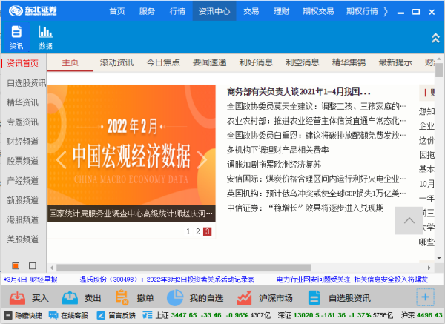This screenshot has height=324, width=445.
Task: Switch to 滚动资讯 tab
Action: [x=116, y=62]
